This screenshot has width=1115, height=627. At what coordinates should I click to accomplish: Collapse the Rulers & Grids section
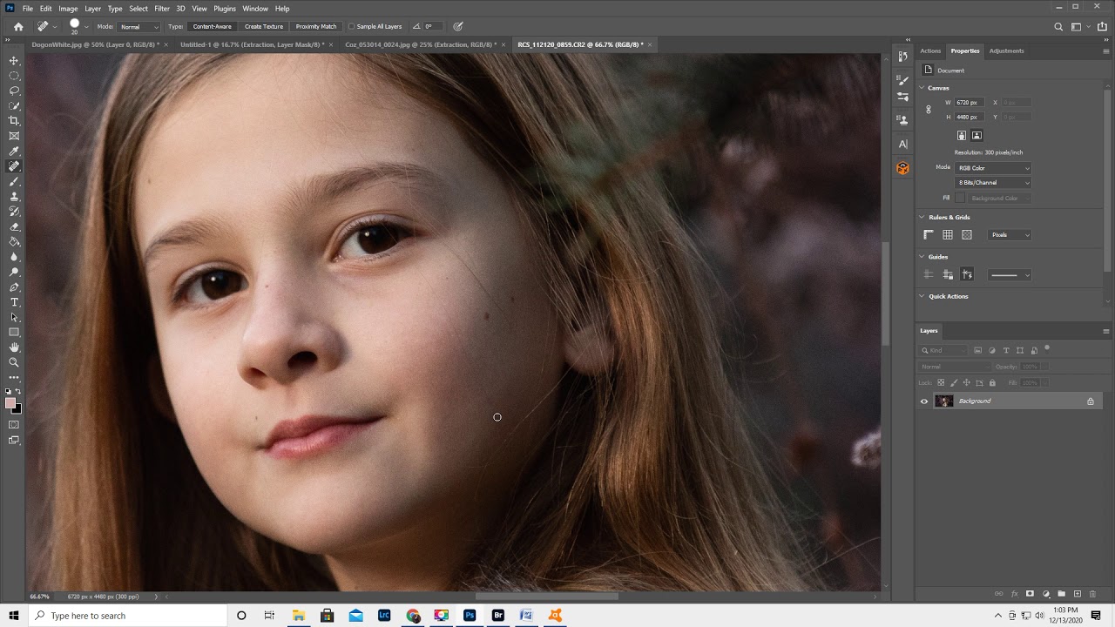tap(922, 217)
